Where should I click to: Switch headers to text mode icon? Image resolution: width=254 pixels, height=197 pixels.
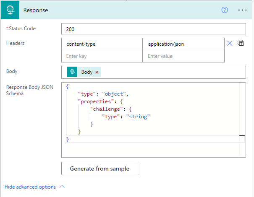tap(241, 43)
